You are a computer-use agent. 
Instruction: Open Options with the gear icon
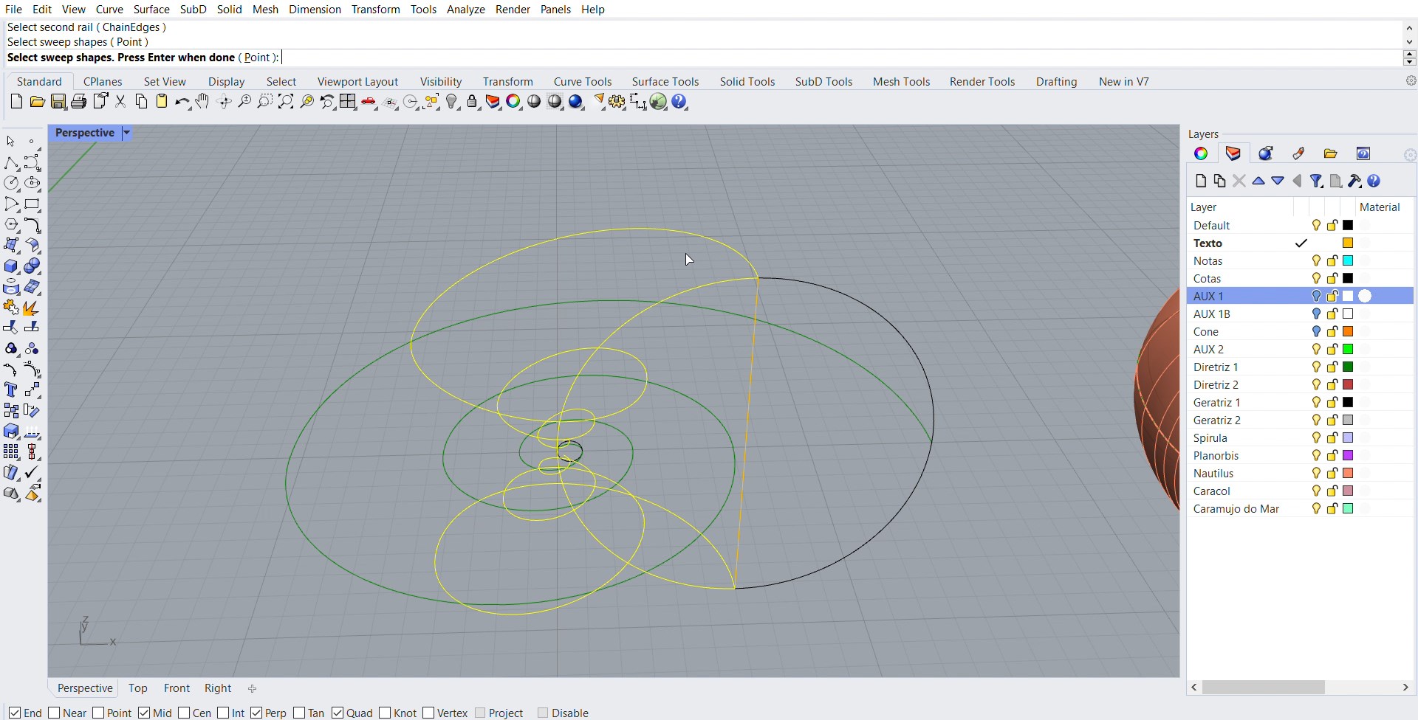(617, 102)
